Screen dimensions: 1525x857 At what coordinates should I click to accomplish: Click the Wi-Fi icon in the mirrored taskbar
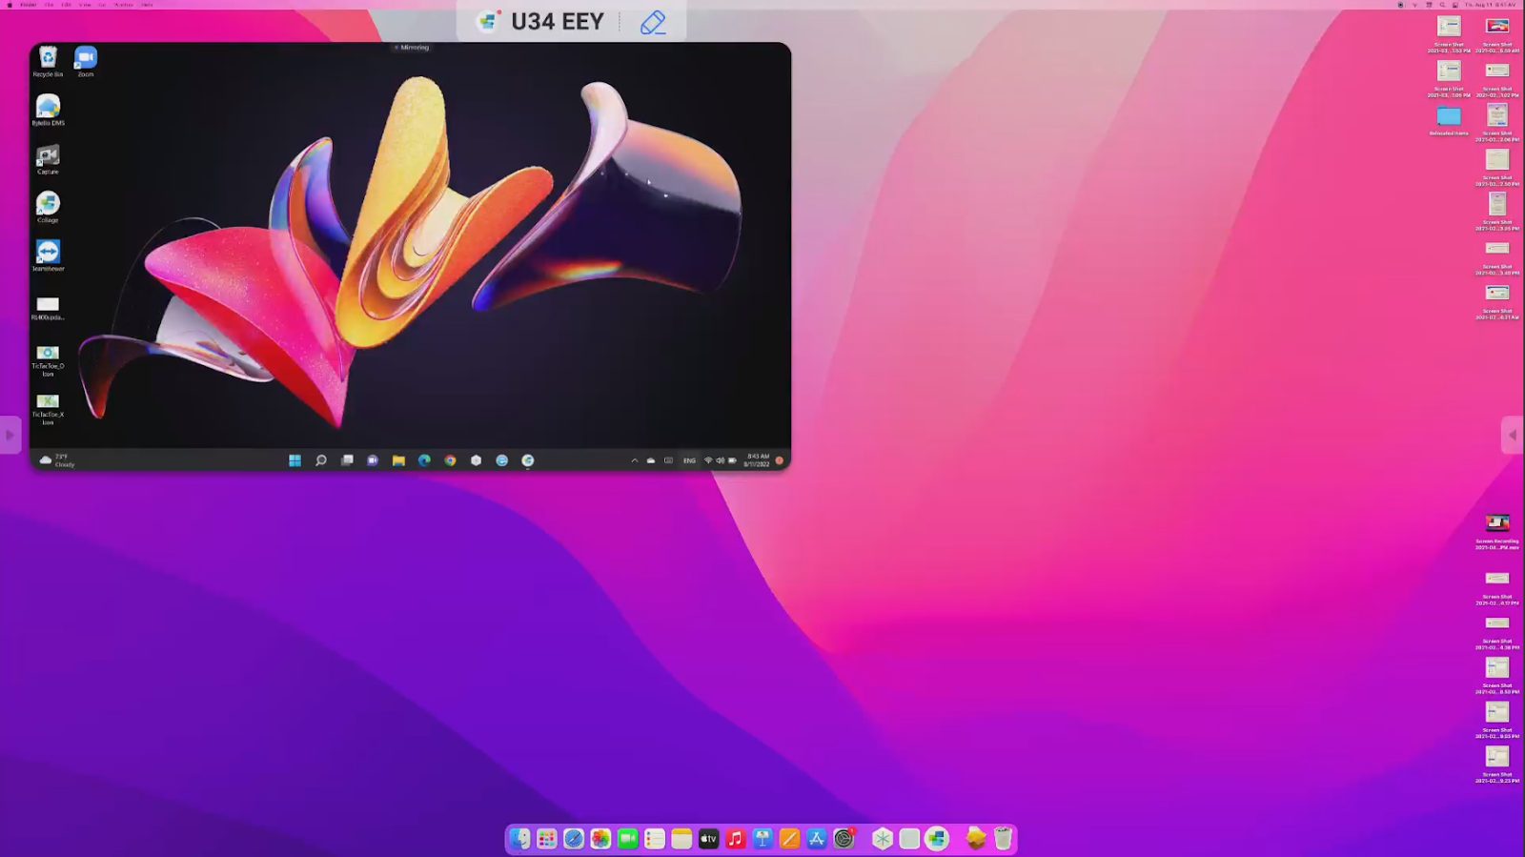708,460
